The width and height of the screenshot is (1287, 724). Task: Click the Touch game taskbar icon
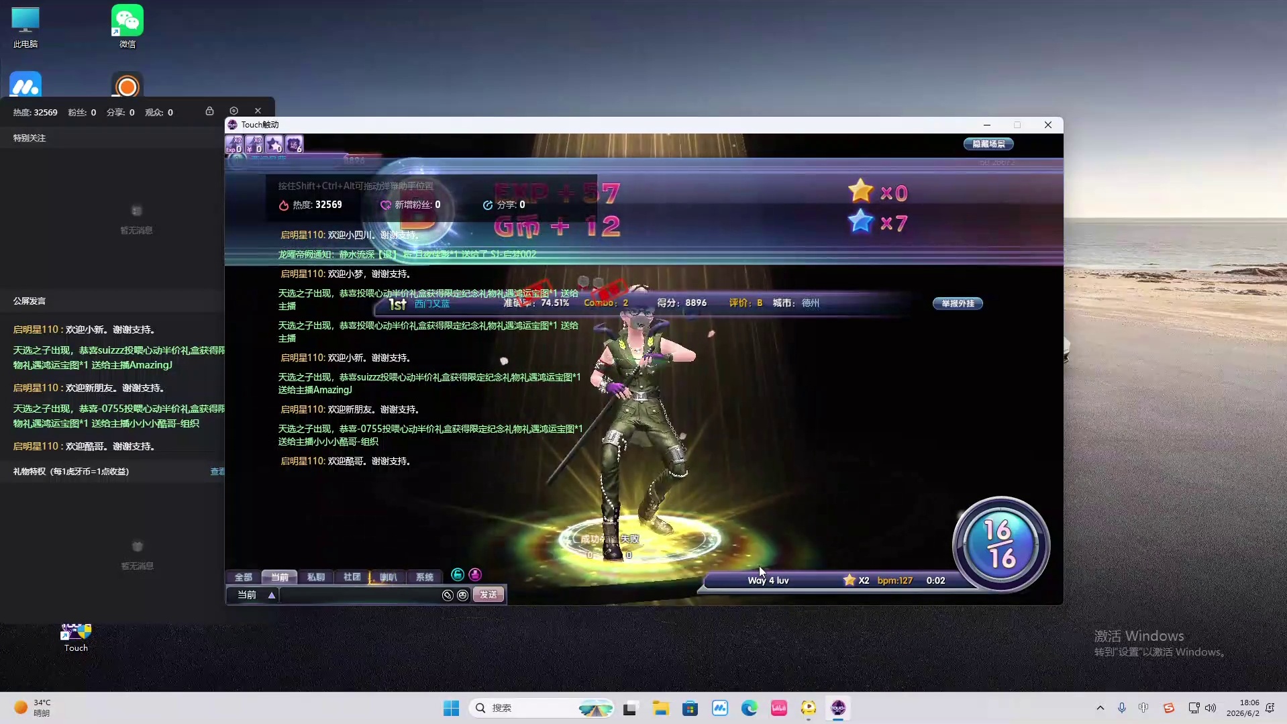click(838, 708)
